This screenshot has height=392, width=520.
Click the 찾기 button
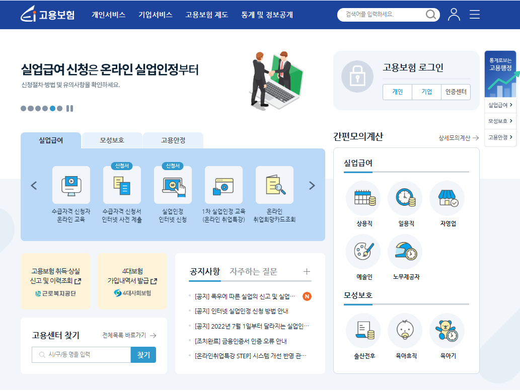click(143, 355)
